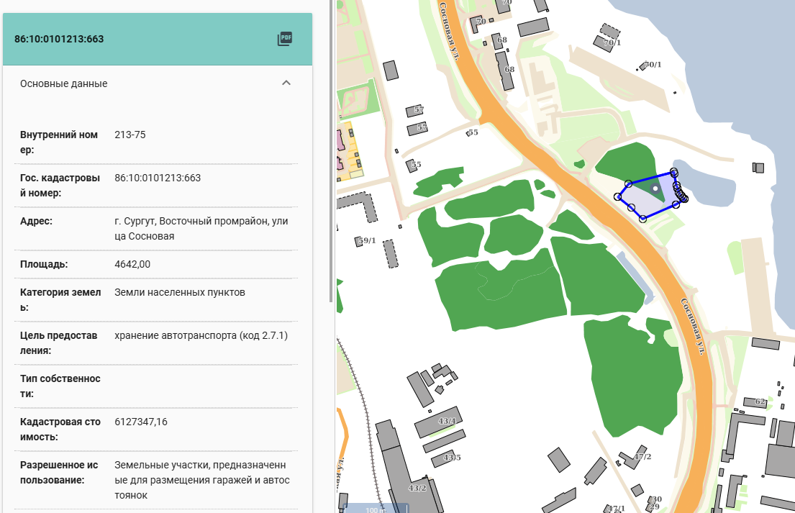The width and height of the screenshot is (795, 513).
Task: Click the center marker of the highlighted parcel
Action: point(655,189)
